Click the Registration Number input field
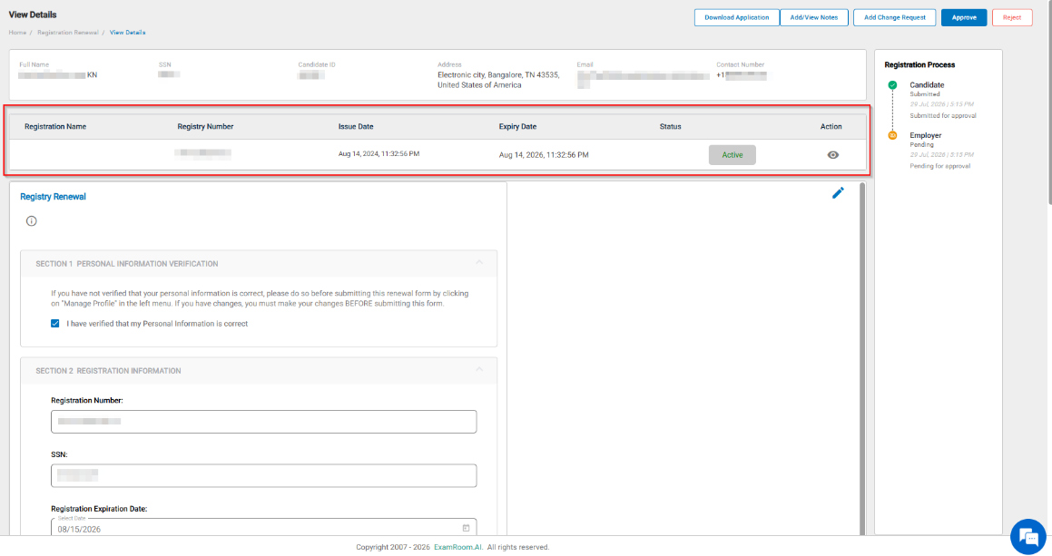The width and height of the screenshot is (1052, 556). [263, 422]
